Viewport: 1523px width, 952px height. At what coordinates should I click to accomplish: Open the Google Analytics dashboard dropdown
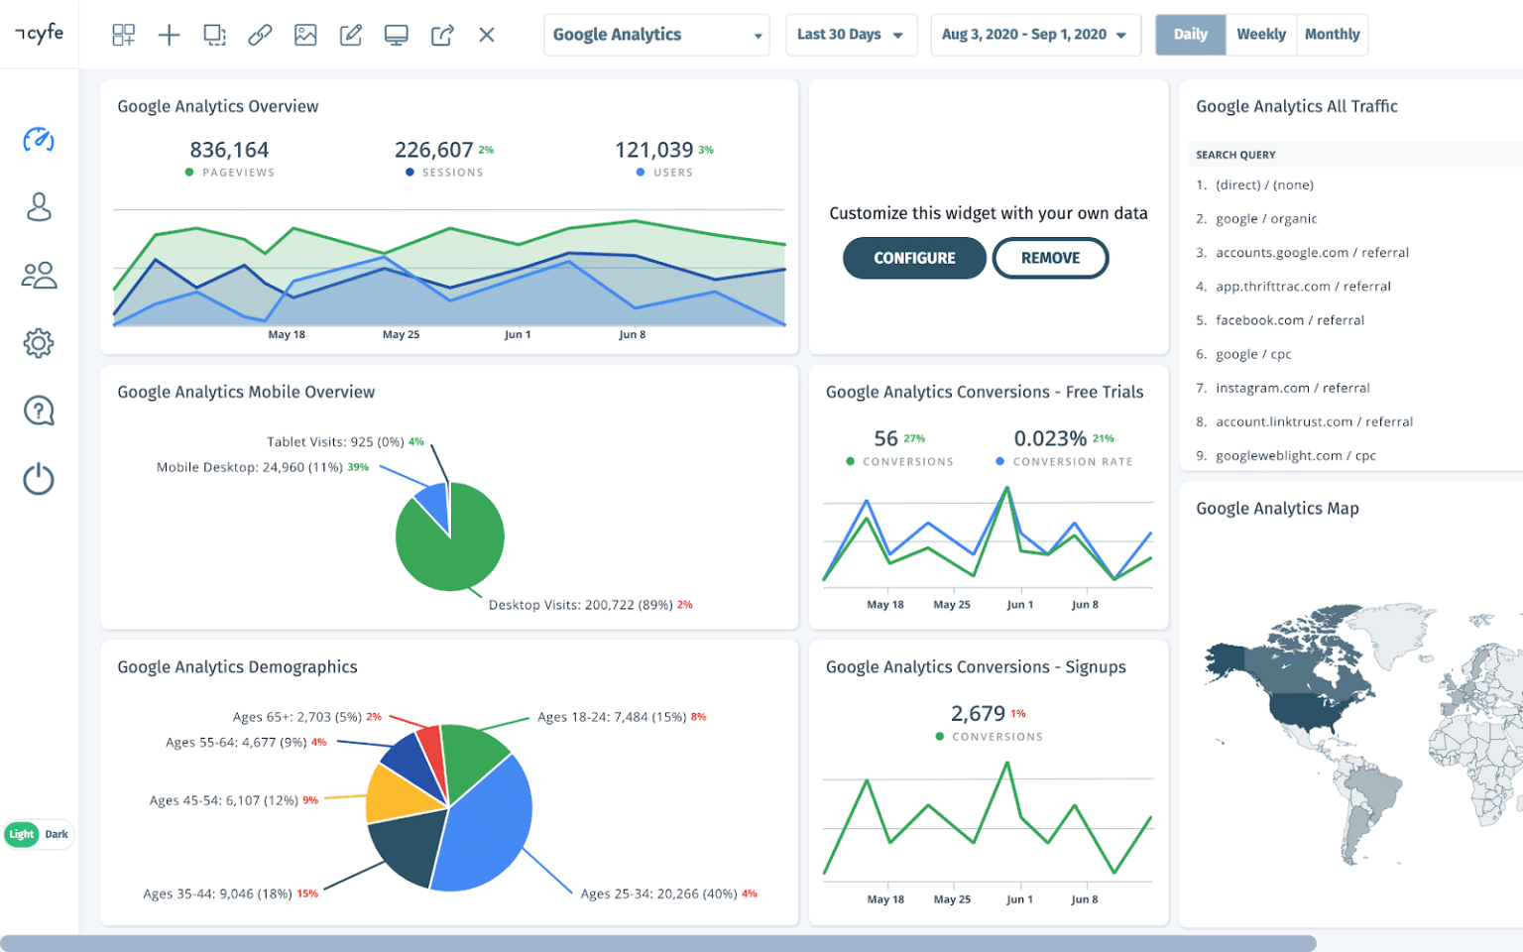tap(656, 35)
